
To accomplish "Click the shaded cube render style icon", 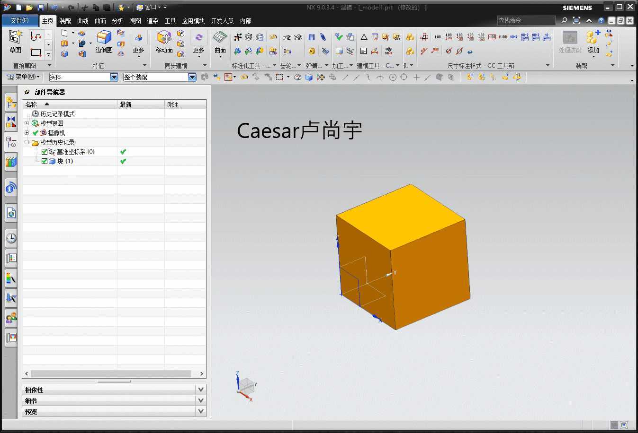I will pos(309,77).
